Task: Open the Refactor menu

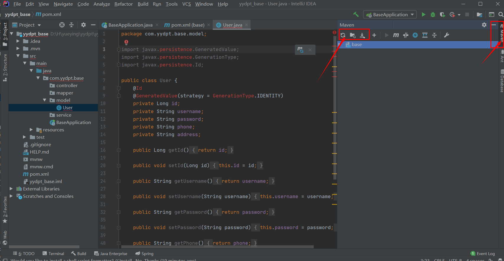Action: tap(124, 4)
